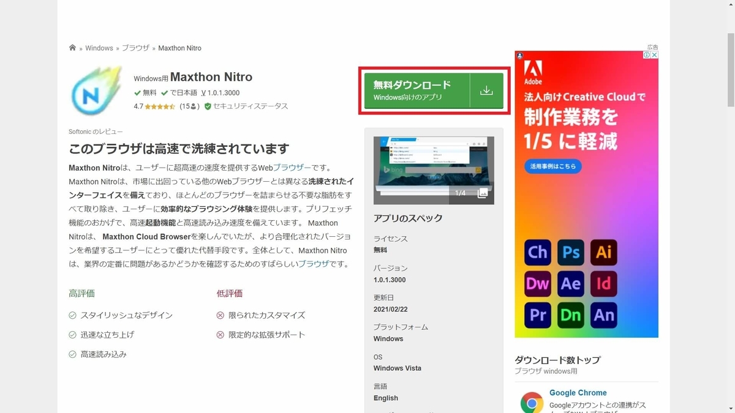Click the Pr Premiere icon in ad
Screen dimensions: 735x413
(x=538, y=315)
